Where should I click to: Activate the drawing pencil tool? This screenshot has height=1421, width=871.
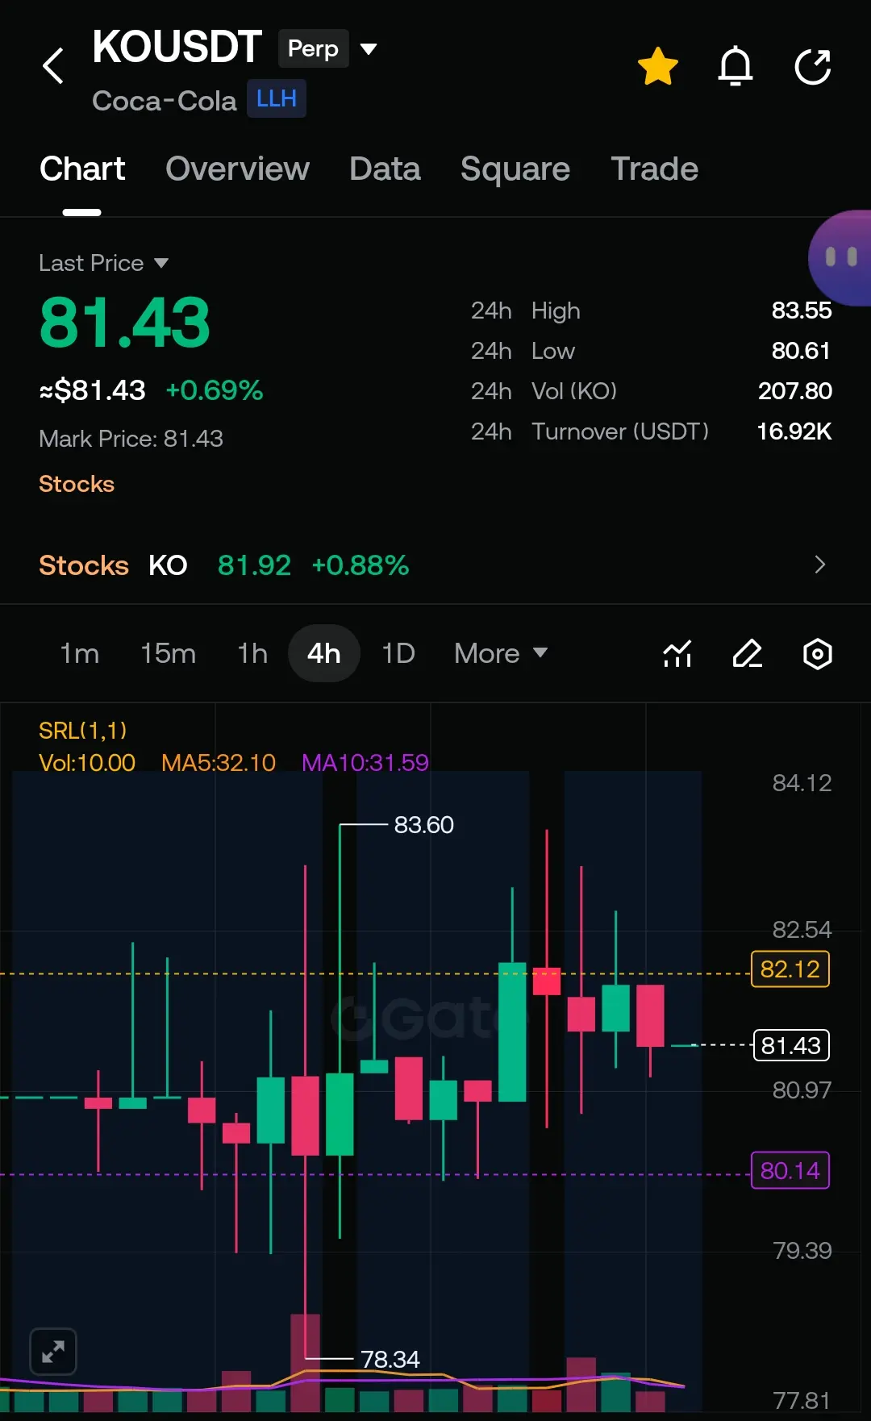pos(748,653)
